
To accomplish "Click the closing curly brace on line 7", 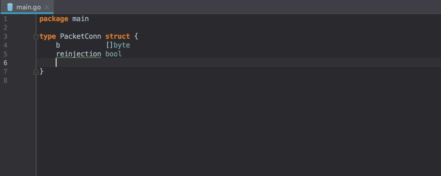I will point(41,71).
